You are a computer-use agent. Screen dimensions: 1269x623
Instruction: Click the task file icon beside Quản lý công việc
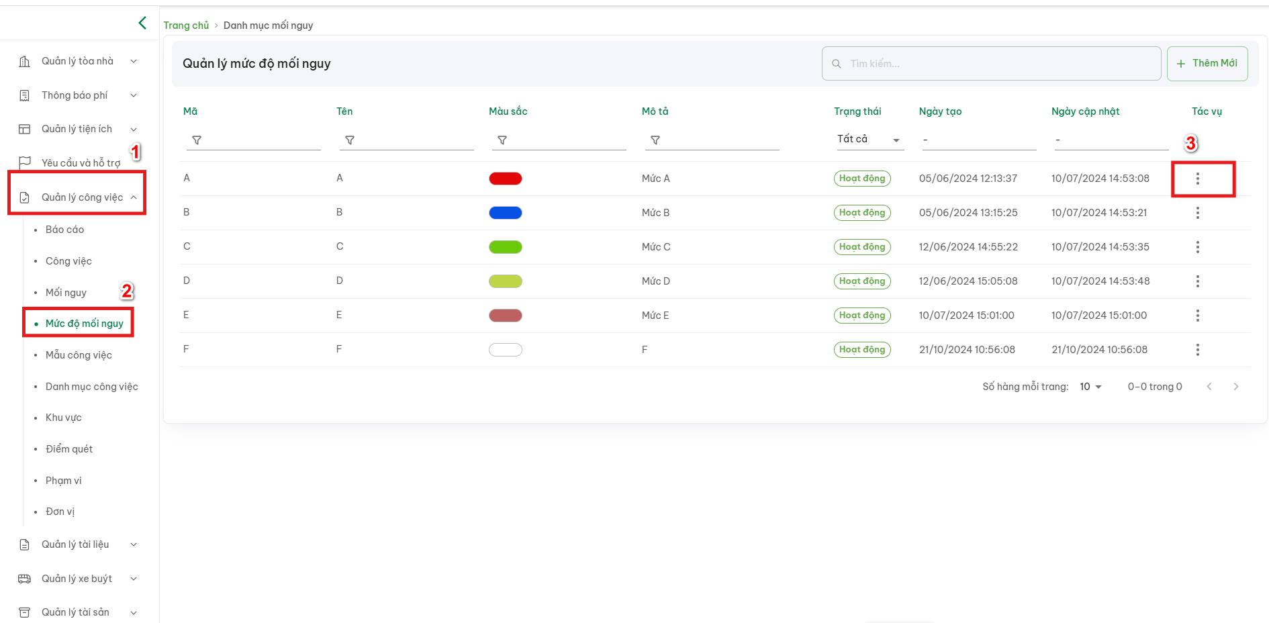(x=25, y=197)
